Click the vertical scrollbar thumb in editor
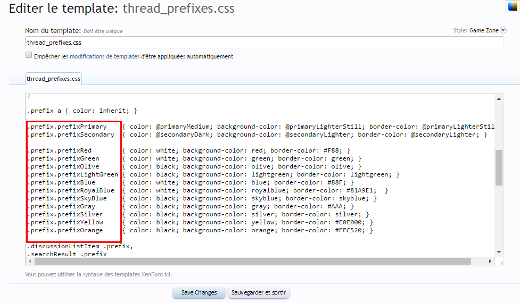The height and width of the screenshot is (303, 520). pyautogui.click(x=499, y=167)
